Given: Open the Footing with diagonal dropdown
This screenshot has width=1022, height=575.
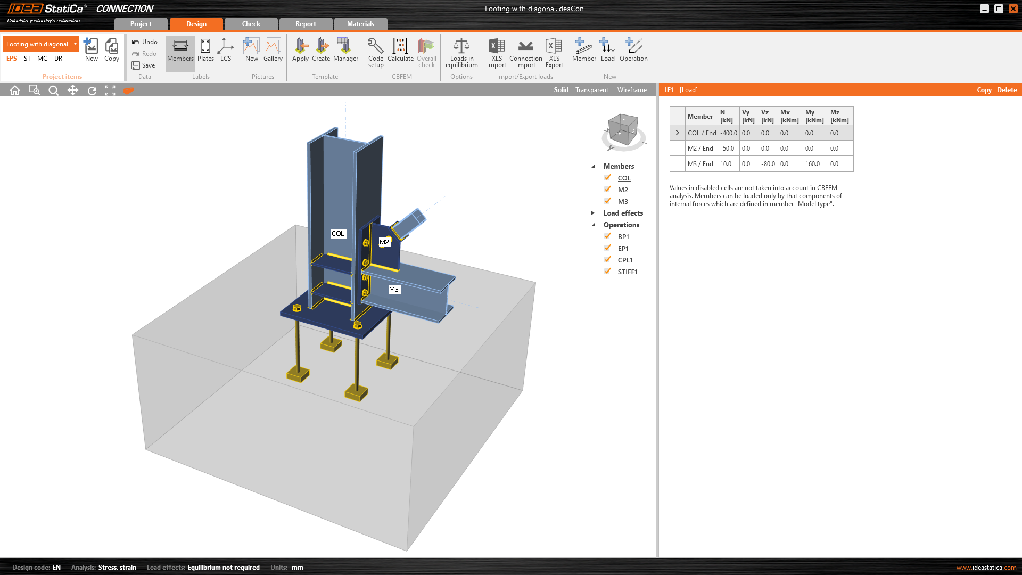Looking at the screenshot, I should coord(75,44).
